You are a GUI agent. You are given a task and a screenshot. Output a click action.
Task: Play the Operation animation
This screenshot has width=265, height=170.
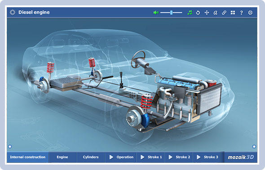click(121, 157)
